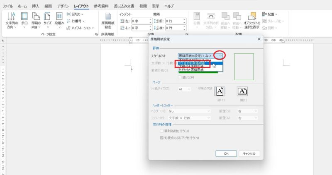
Task: Click the right indent 右 field
Action: pos(142,28)
